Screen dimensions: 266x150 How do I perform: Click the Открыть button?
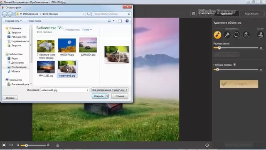[x=99, y=96]
